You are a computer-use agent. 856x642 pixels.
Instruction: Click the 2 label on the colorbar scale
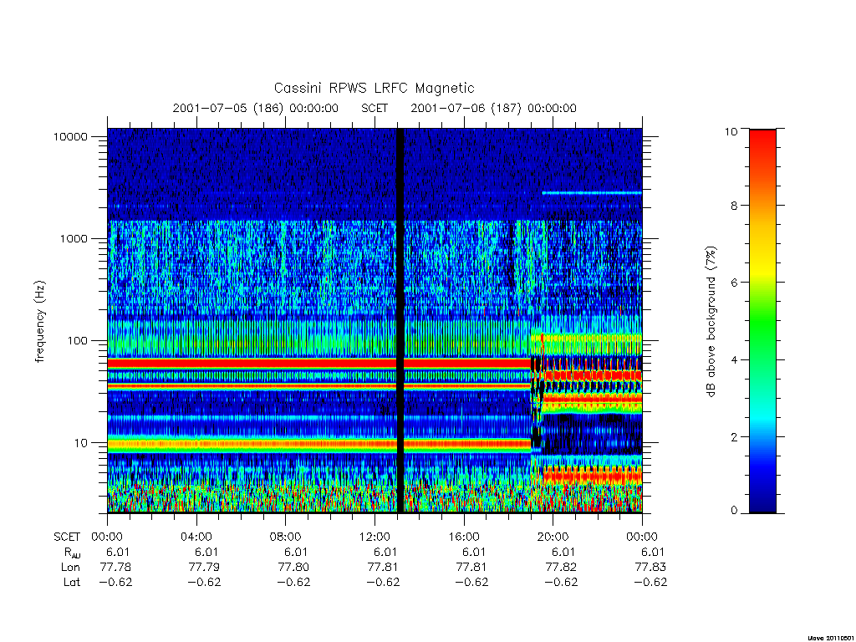tap(734, 436)
